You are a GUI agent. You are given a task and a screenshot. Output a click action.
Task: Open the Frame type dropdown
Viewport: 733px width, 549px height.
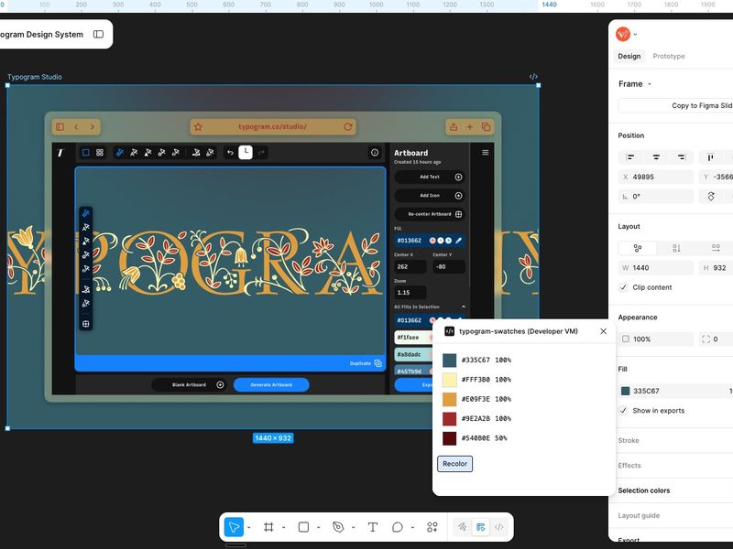(635, 84)
